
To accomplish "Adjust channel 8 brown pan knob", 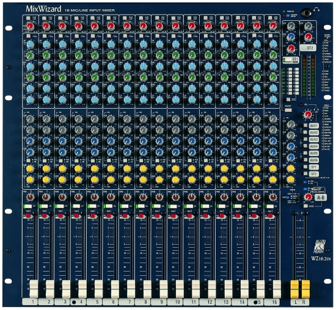I will 143,197.
